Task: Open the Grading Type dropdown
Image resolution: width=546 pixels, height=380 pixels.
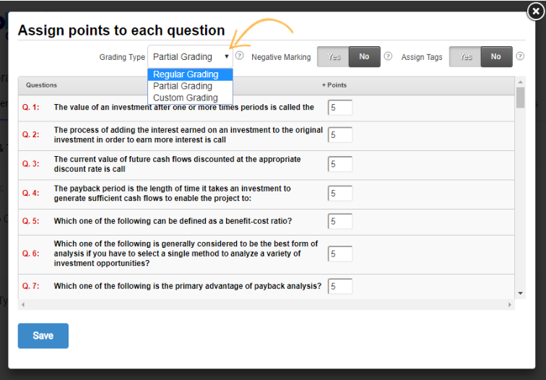Action: [191, 56]
